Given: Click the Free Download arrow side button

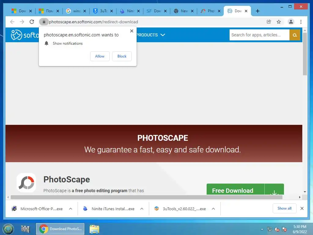Looking at the screenshot, I should [x=274, y=189].
